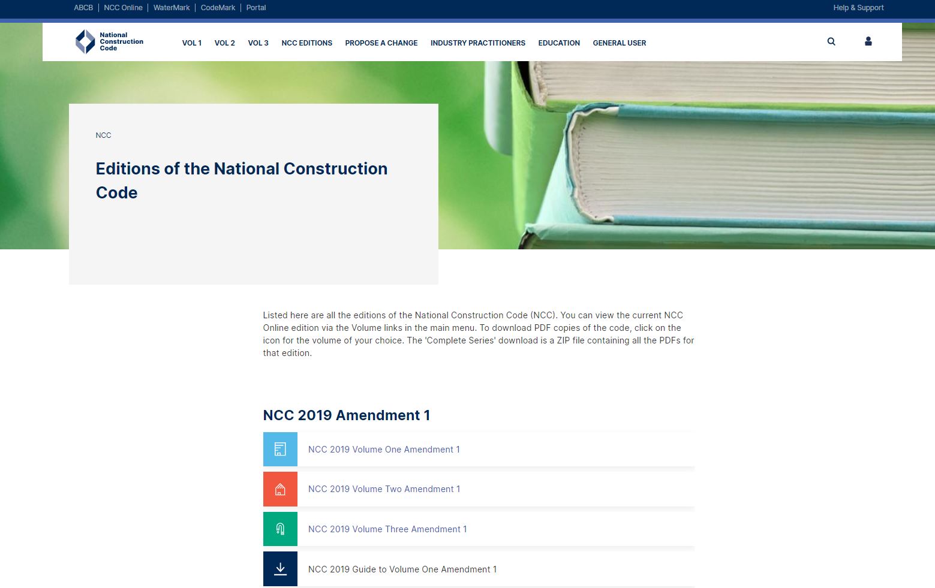Open NCC 2019 Volume Three Amendment 1
The width and height of the screenshot is (935, 588).
pyautogui.click(x=387, y=529)
